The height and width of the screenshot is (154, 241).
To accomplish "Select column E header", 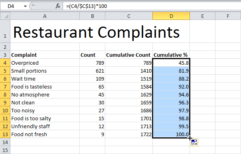I will coord(202,16).
